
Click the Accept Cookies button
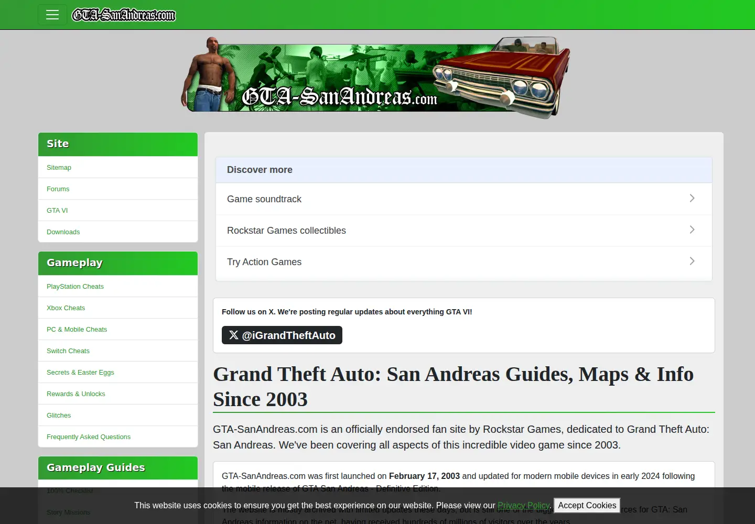(x=587, y=505)
